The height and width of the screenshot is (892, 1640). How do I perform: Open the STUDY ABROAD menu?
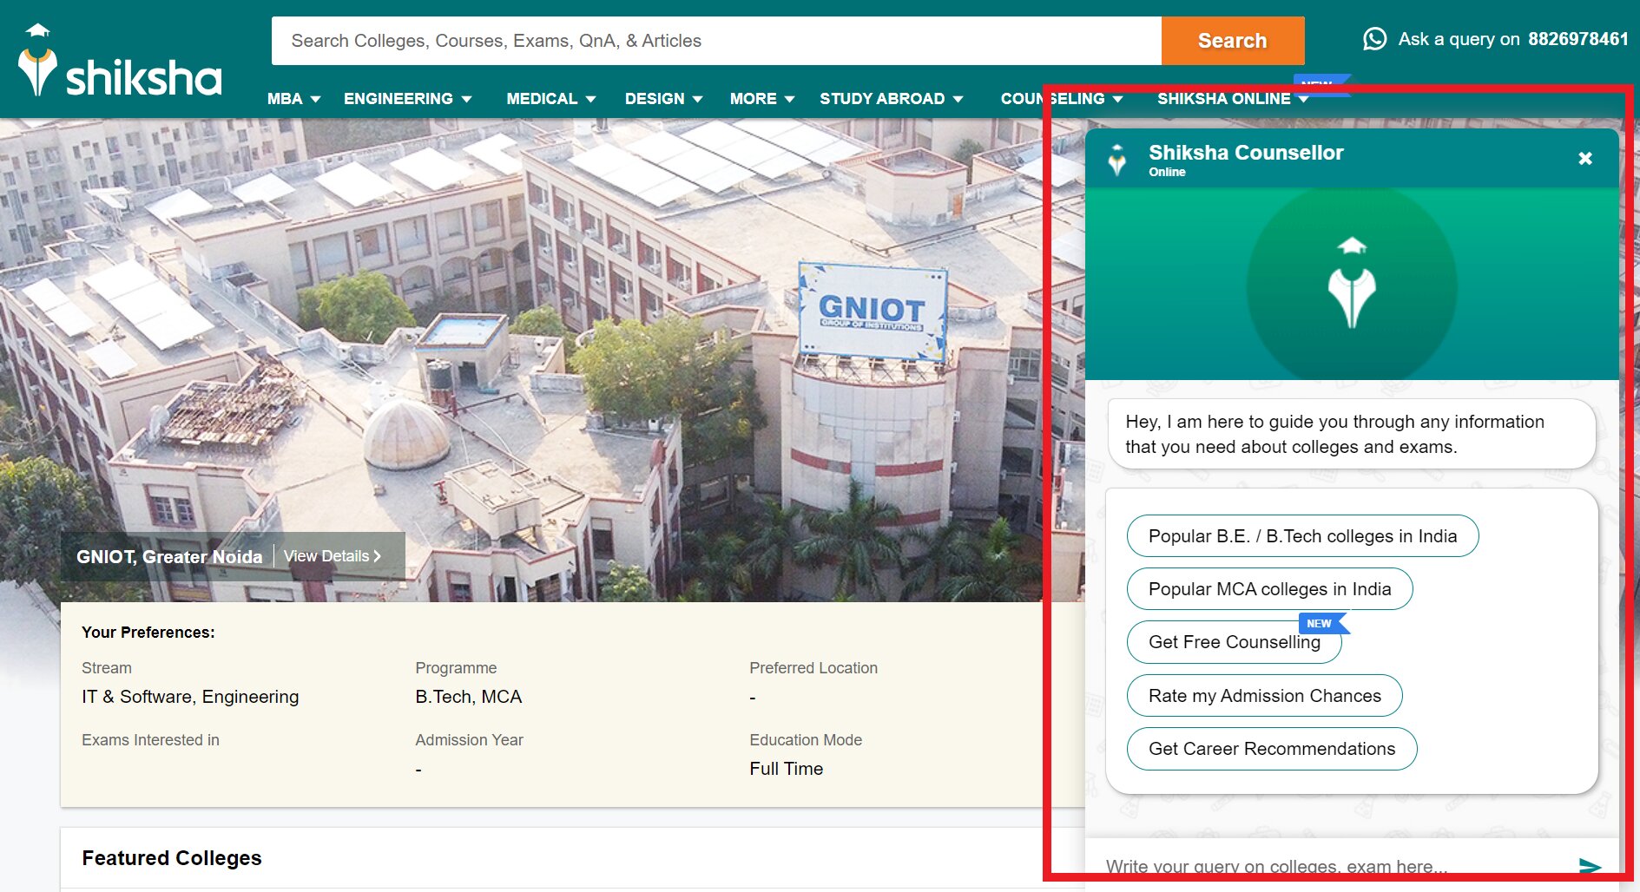click(x=891, y=99)
